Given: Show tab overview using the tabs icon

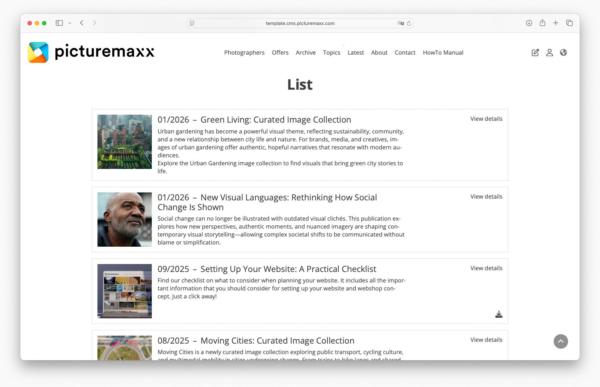Looking at the screenshot, I should [569, 23].
